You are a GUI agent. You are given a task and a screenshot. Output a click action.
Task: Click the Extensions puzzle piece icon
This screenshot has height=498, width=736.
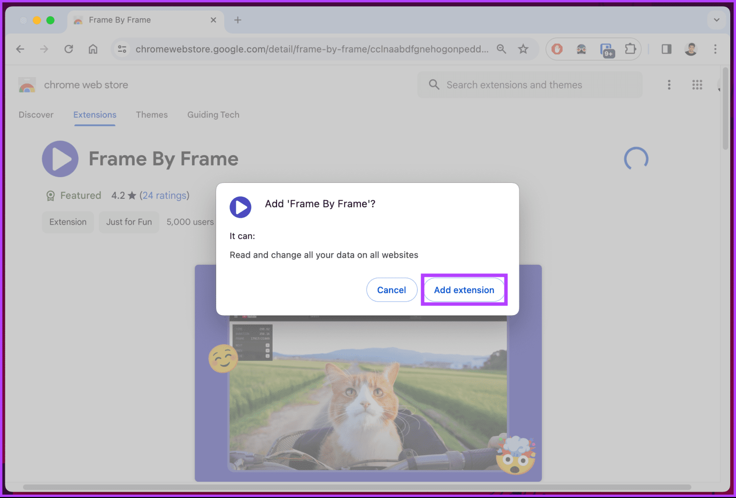coord(630,49)
